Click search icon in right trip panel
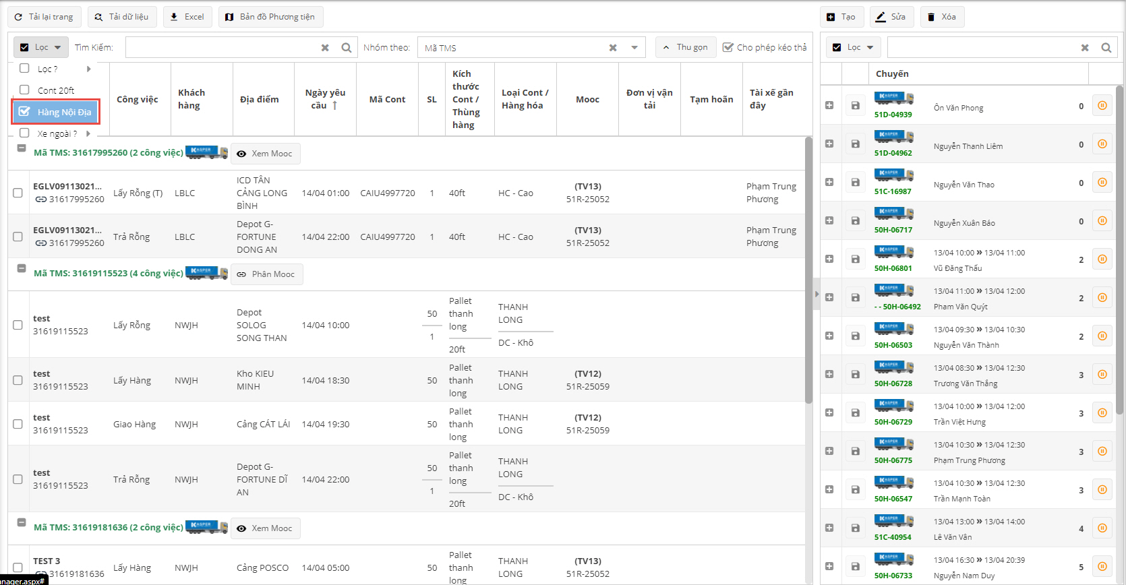 point(1106,48)
